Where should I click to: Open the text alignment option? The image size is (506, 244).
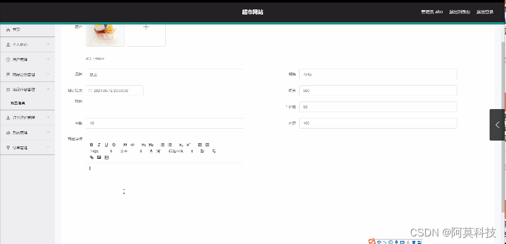click(x=202, y=151)
